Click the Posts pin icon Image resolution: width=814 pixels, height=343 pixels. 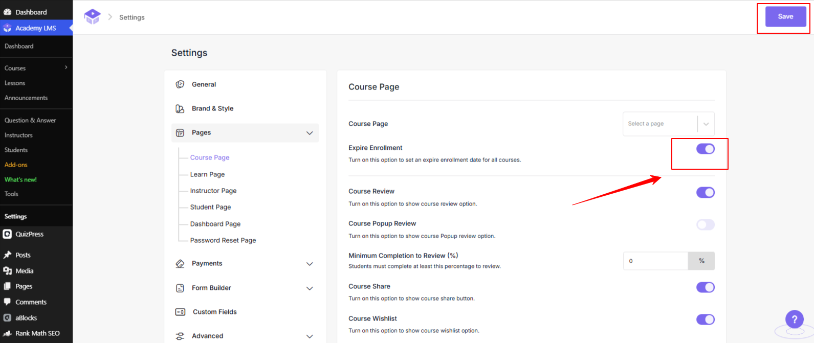click(7, 255)
